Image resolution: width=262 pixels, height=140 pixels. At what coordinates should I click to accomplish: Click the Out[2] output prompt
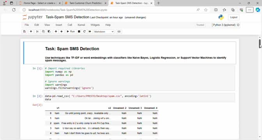click(x=38, y=105)
